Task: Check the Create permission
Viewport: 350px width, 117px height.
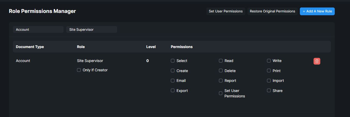Action: (173, 71)
